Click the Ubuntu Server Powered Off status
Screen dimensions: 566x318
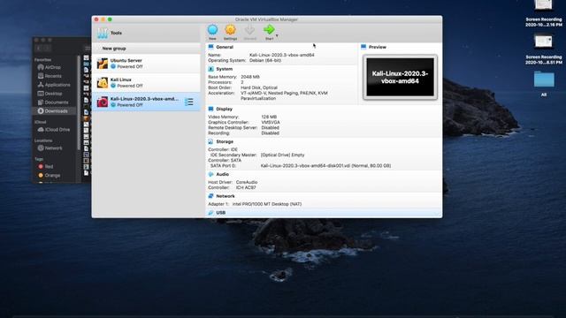(130, 67)
